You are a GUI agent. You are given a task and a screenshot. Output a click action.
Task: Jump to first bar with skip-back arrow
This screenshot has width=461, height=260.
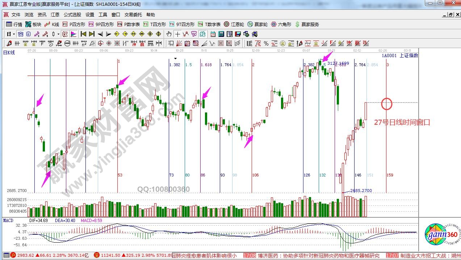click(x=83, y=34)
